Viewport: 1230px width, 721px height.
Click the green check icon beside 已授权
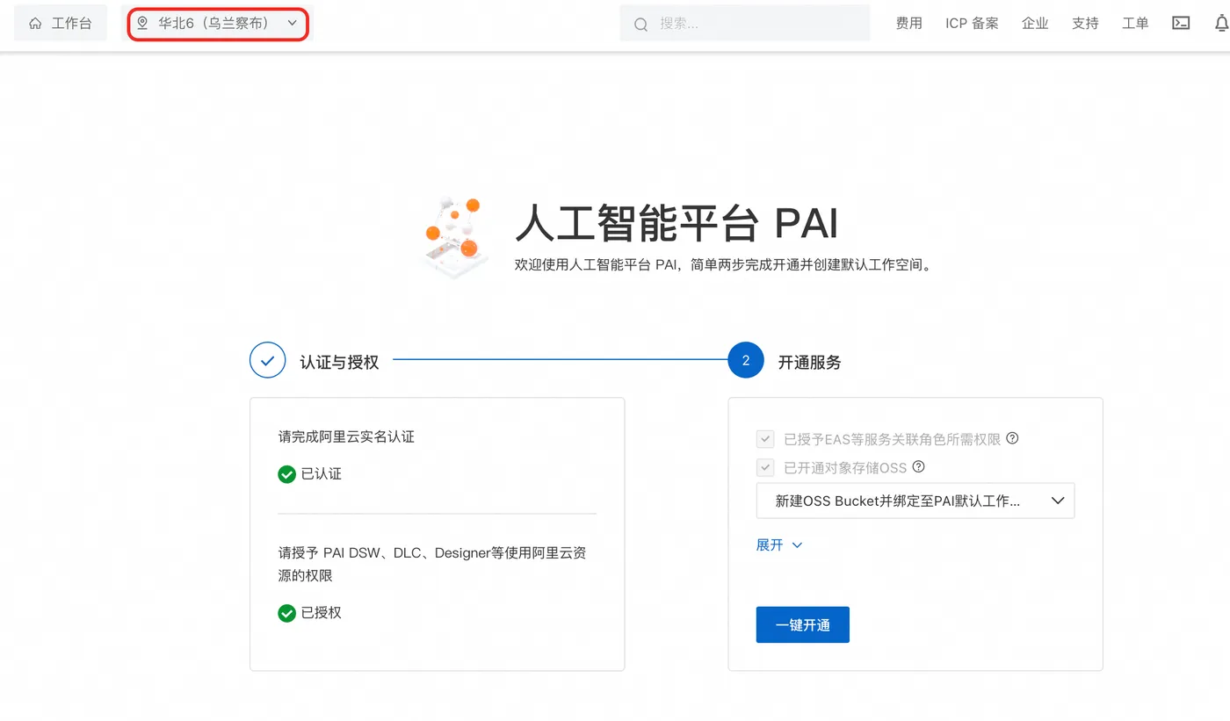pyautogui.click(x=286, y=613)
